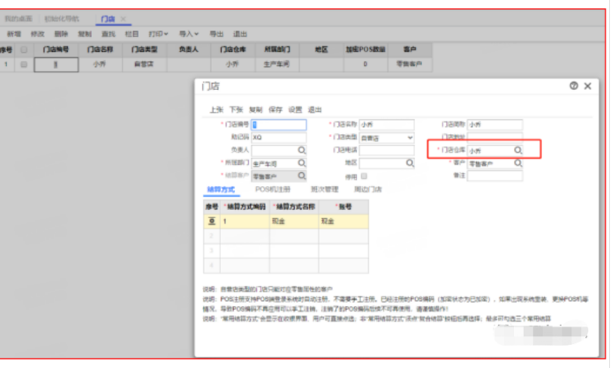Open the 所属部门 lookup magnifier
Screen dimensions: 611x368
[x=301, y=163]
